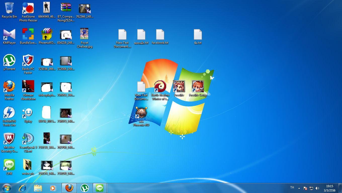This screenshot has width=342, height=193.
Task: Select the Uplay desktop shortcut
Action: coord(28,115)
